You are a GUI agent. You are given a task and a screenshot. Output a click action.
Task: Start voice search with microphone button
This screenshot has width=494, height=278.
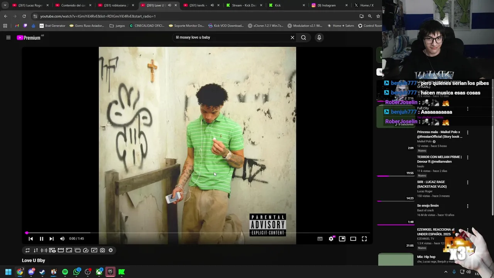[x=319, y=37]
